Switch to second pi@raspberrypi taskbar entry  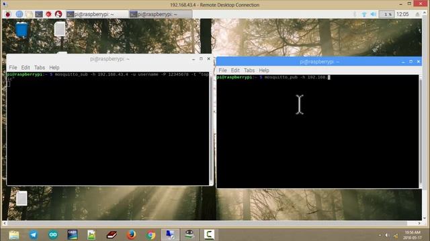coord(161,14)
